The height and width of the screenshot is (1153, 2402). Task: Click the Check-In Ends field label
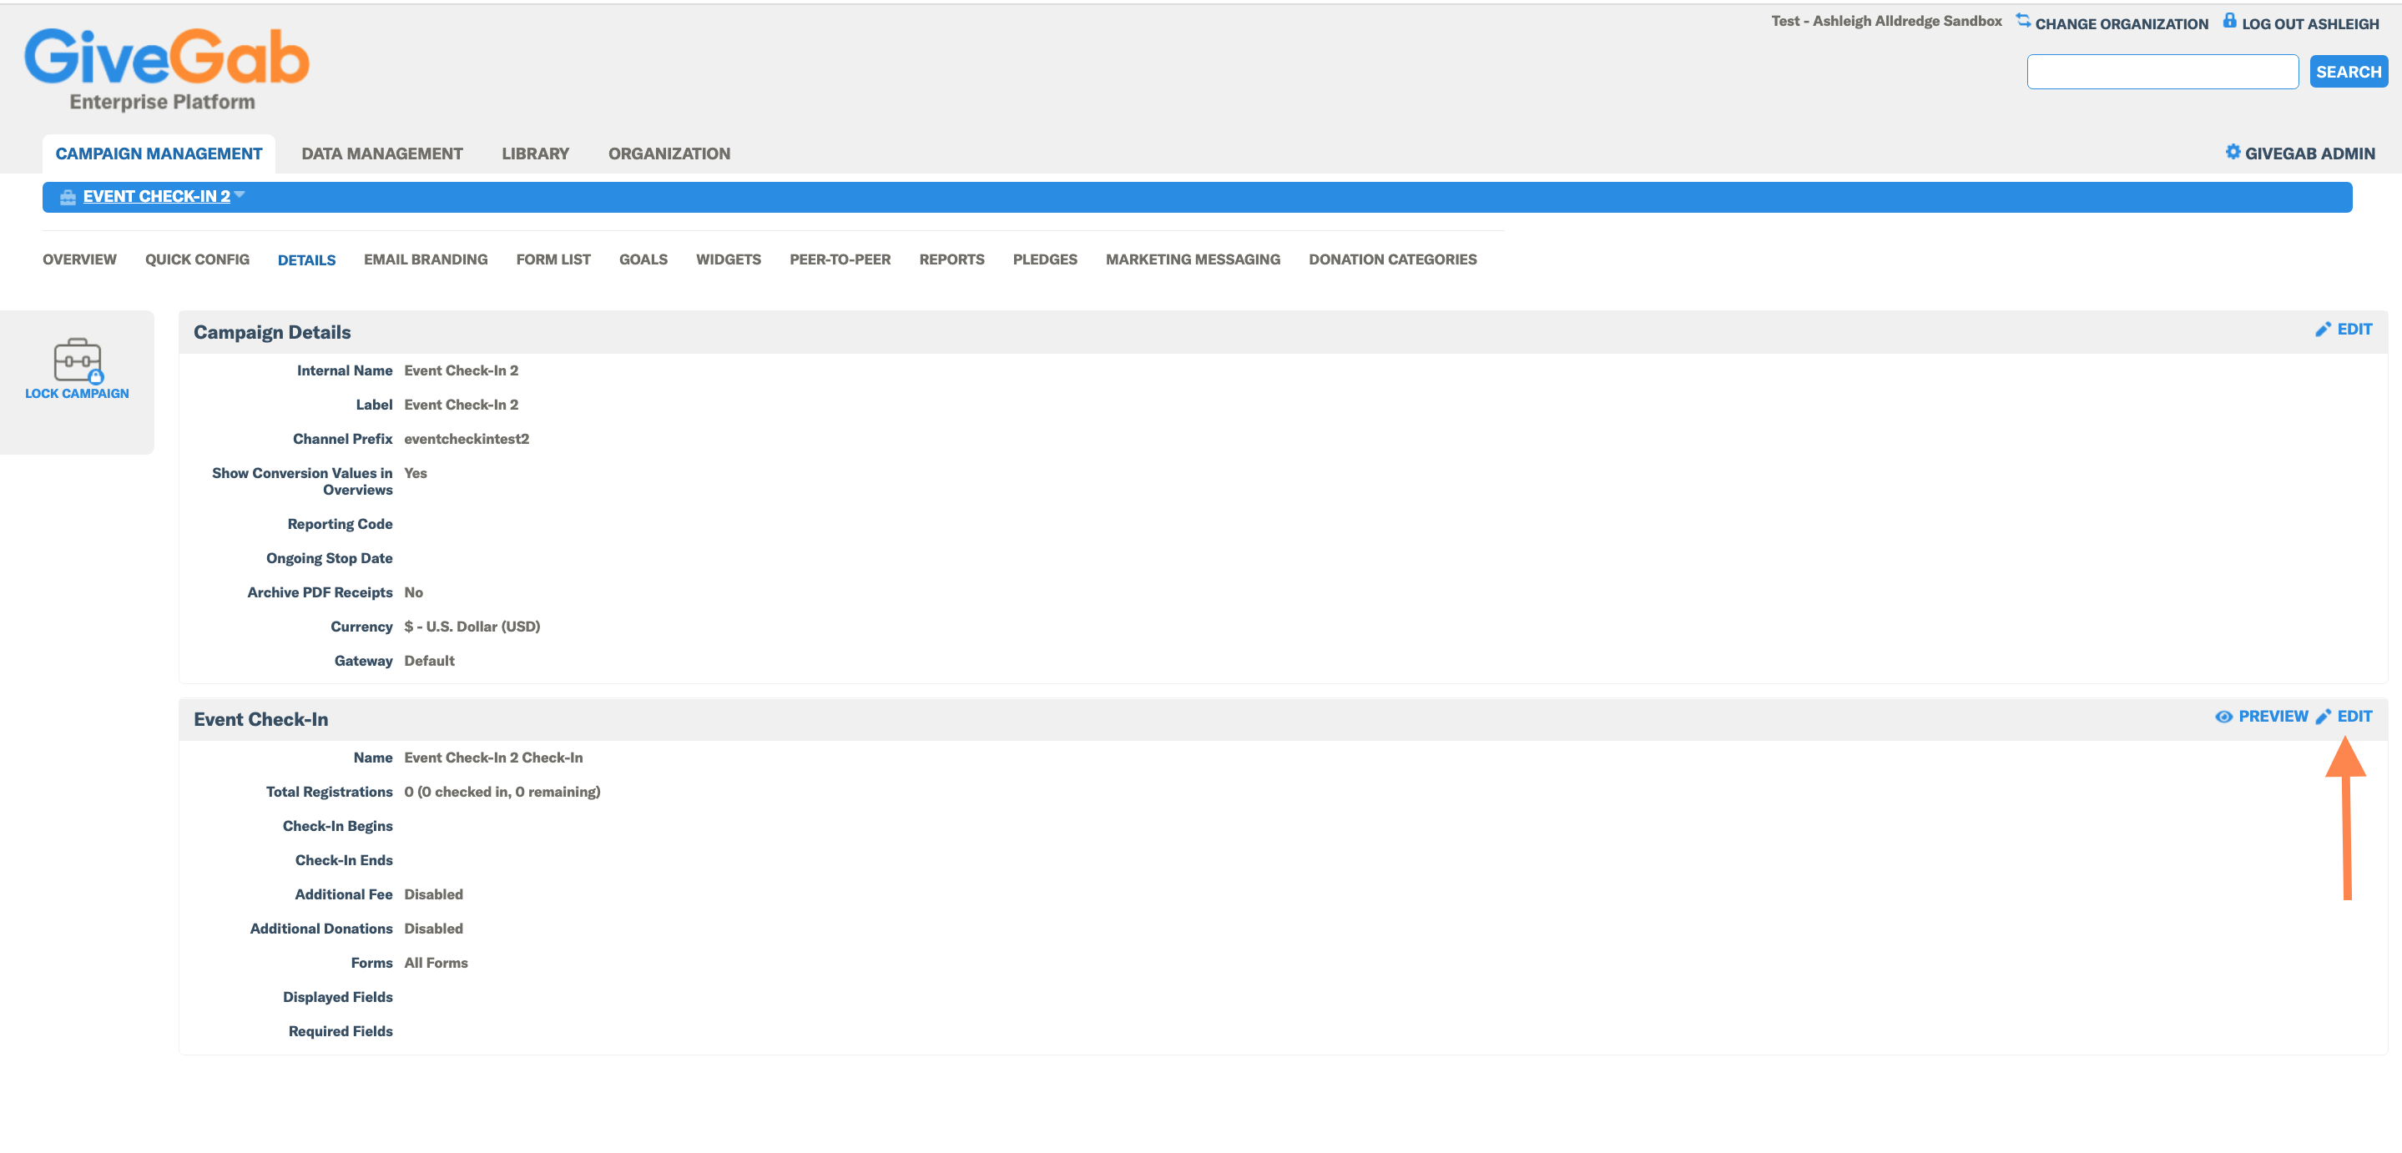coord(344,860)
